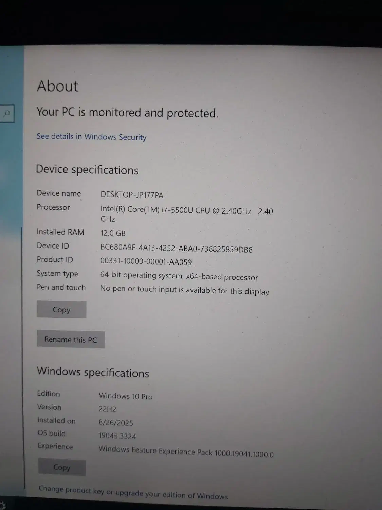Click Your PC is monitored and protected
Image resolution: width=382 pixels, height=510 pixels.
127,113
